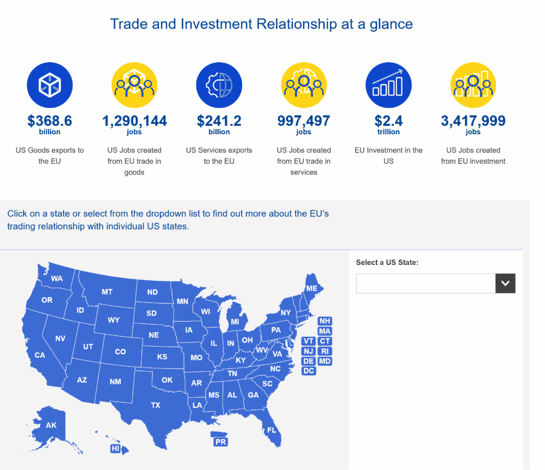Click the DC label button
The height and width of the screenshot is (470, 545).
[x=309, y=371]
